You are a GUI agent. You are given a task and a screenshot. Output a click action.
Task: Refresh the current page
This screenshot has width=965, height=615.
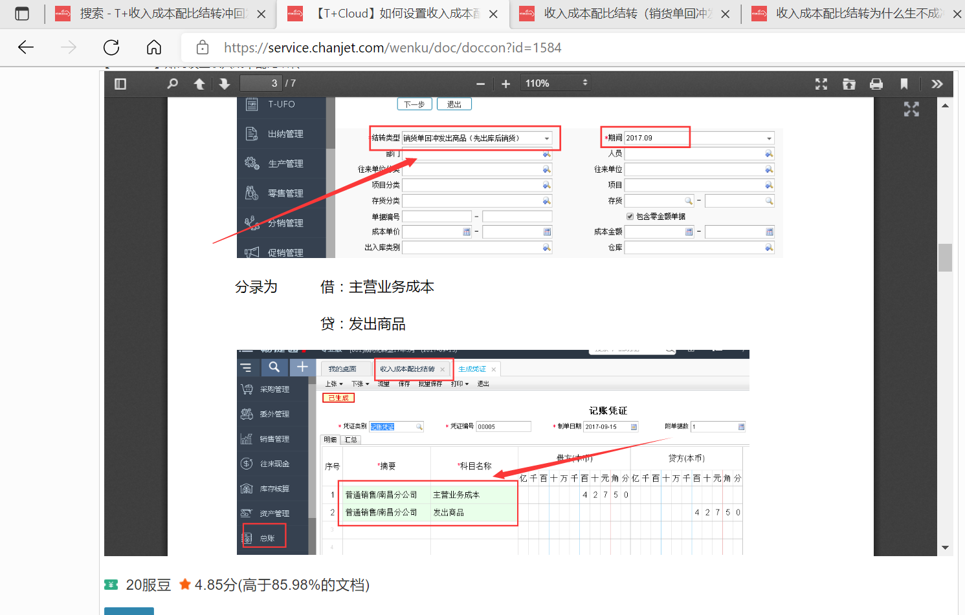click(x=111, y=47)
